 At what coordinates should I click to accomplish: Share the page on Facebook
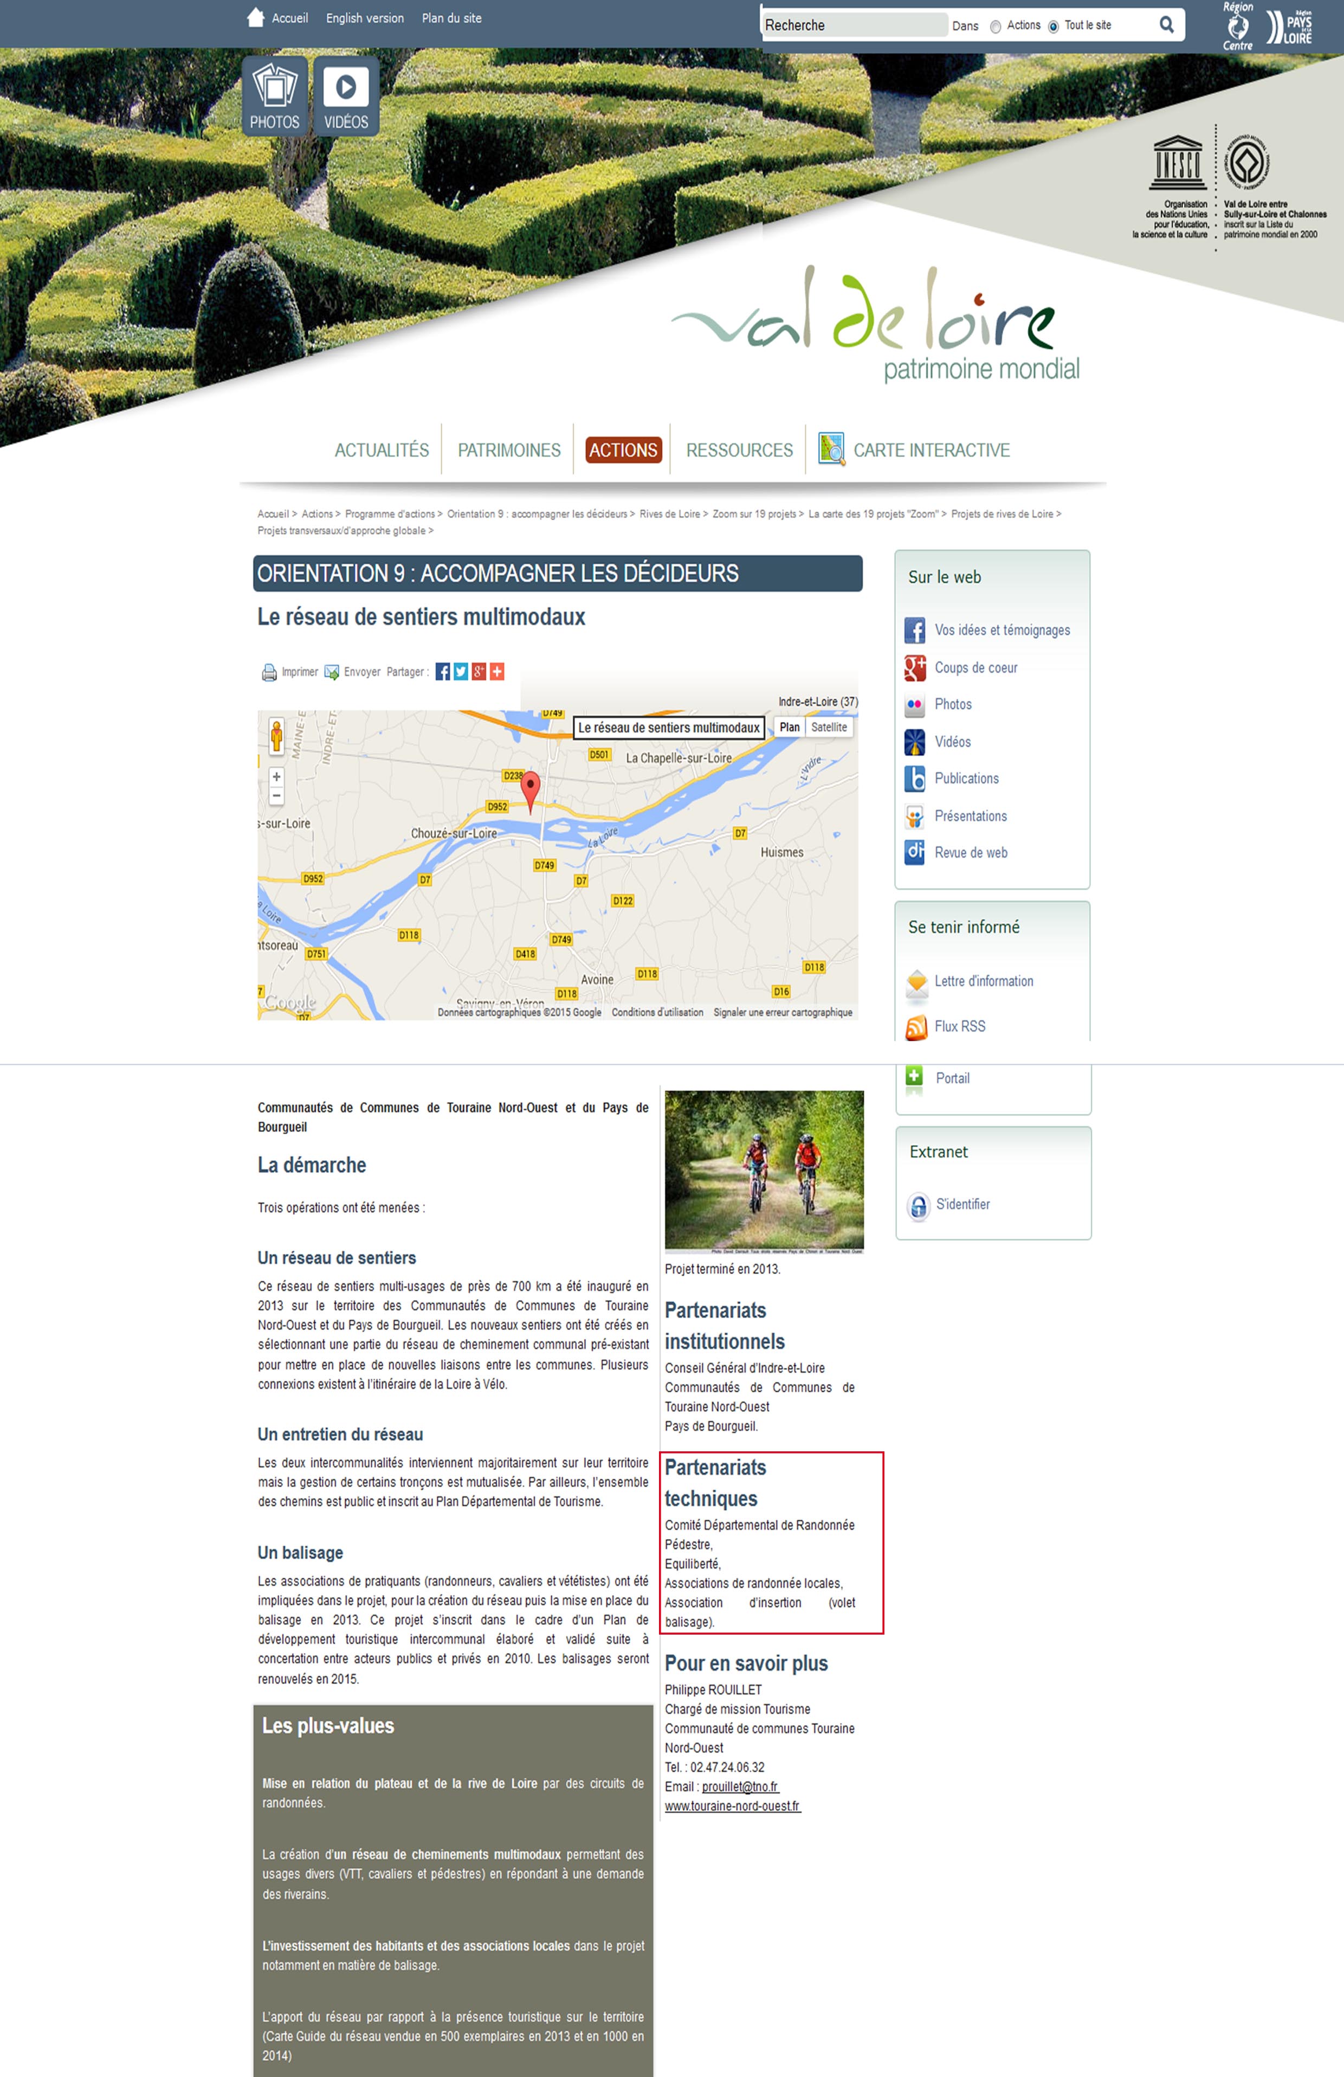click(443, 671)
